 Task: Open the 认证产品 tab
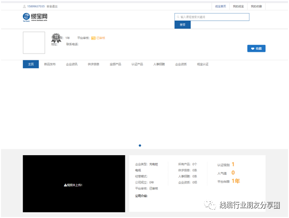click(x=137, y=64)
